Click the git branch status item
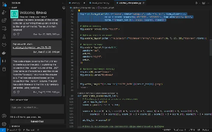The image size is (212, 132). pyautogui.click(x=13, y=130)
